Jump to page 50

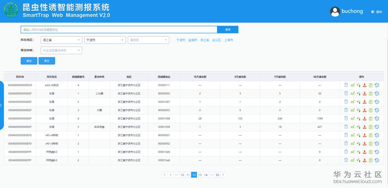click(x=218, y=175)
